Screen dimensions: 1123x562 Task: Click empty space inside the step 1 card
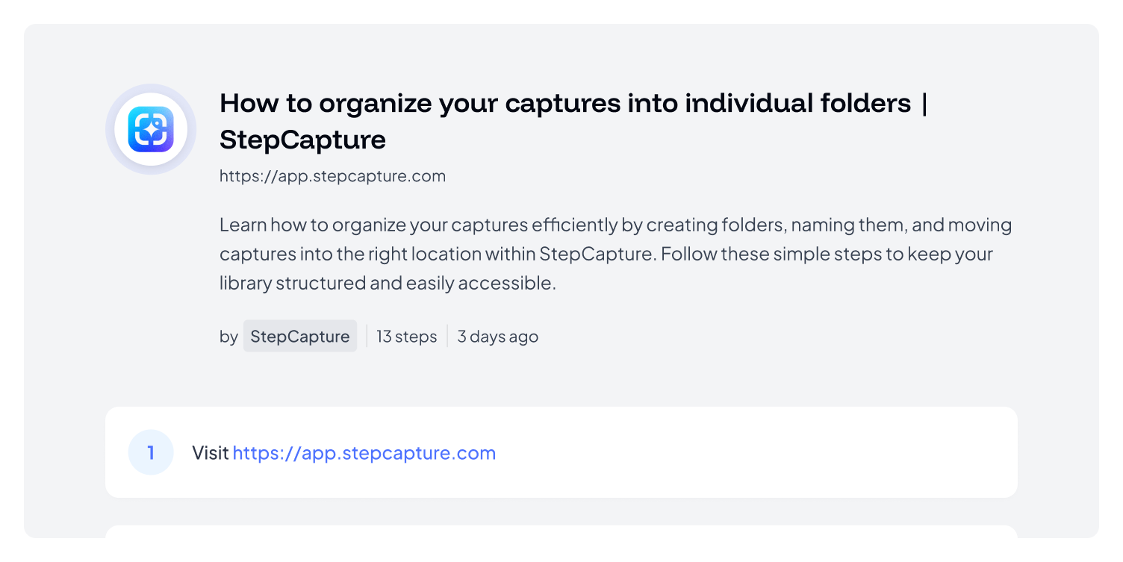[x=747, y=452]
